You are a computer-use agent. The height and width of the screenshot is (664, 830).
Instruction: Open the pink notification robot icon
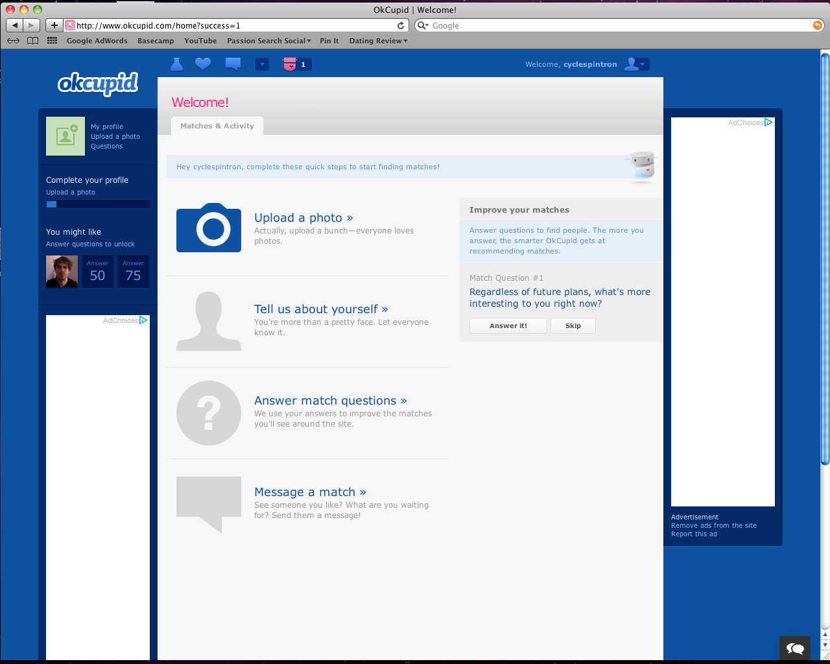[x=290, y=64]
